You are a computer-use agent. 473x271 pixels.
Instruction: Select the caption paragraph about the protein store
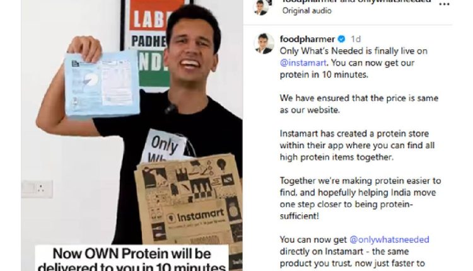pyautogui.click(x=357, y=146)
